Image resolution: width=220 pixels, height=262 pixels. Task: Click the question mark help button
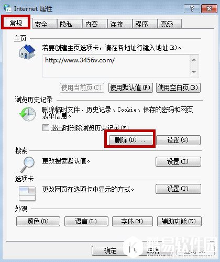[x=192, y=8]
